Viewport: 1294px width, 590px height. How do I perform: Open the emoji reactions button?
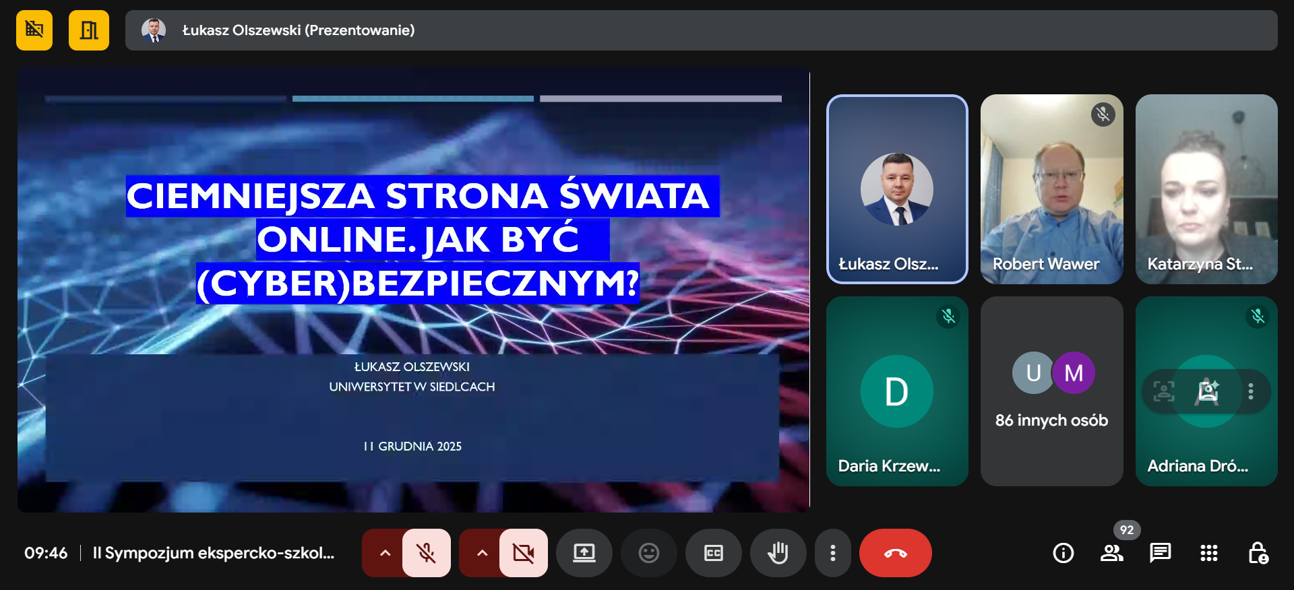[x=648, y=553]
